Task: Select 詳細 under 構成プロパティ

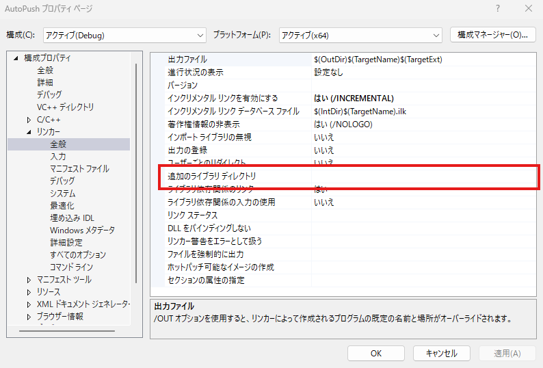Action: (45, 83)
